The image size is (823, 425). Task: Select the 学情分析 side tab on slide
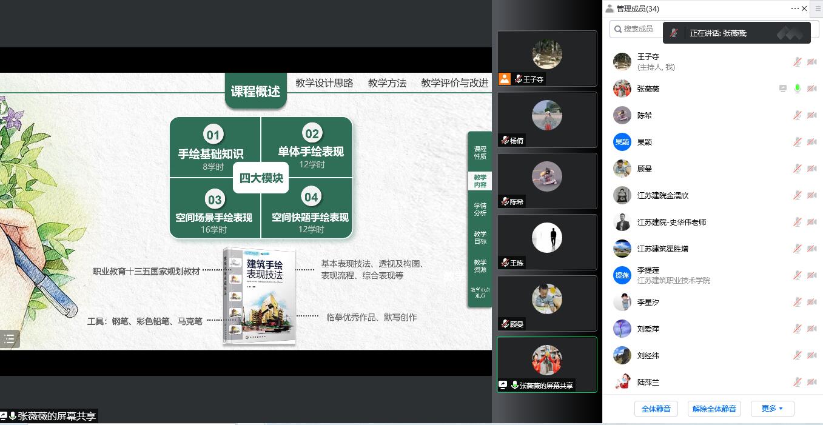pyautogui.click(x=480, y=209)
